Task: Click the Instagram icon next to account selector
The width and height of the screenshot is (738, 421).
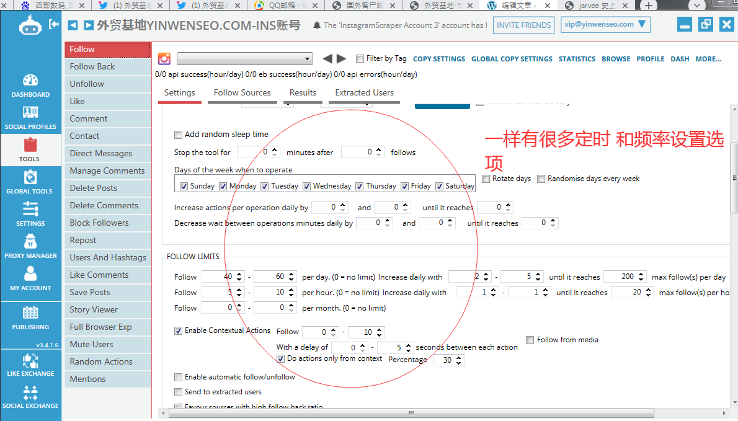Action: click(164, 58)
